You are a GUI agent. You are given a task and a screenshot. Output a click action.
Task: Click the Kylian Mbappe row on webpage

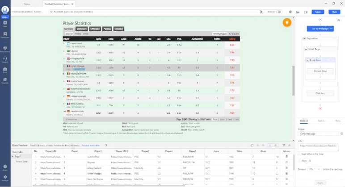coord(151,67)
